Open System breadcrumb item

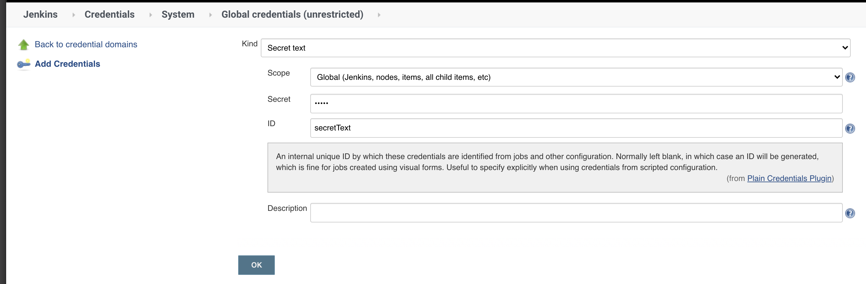tap(178, 14)
